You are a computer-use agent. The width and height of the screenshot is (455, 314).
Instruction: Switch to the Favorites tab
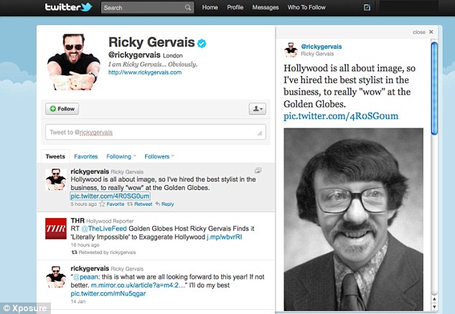tap(86, 156)
